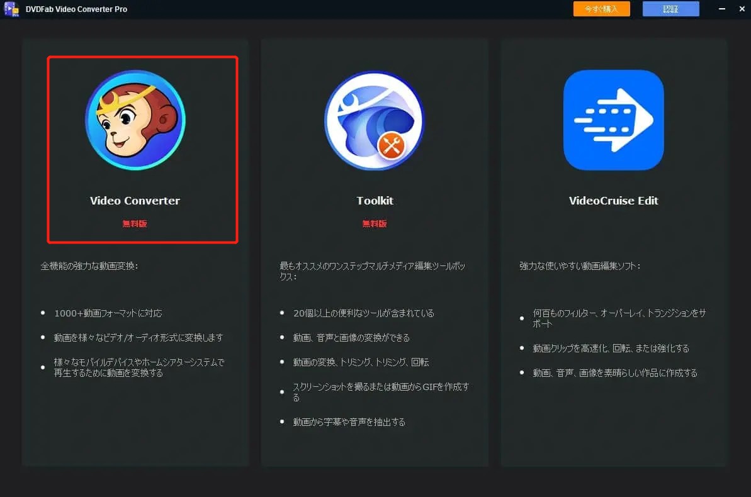Minimize the DVDFab window
Screen dimensions: 751x497
click(722, 9)
